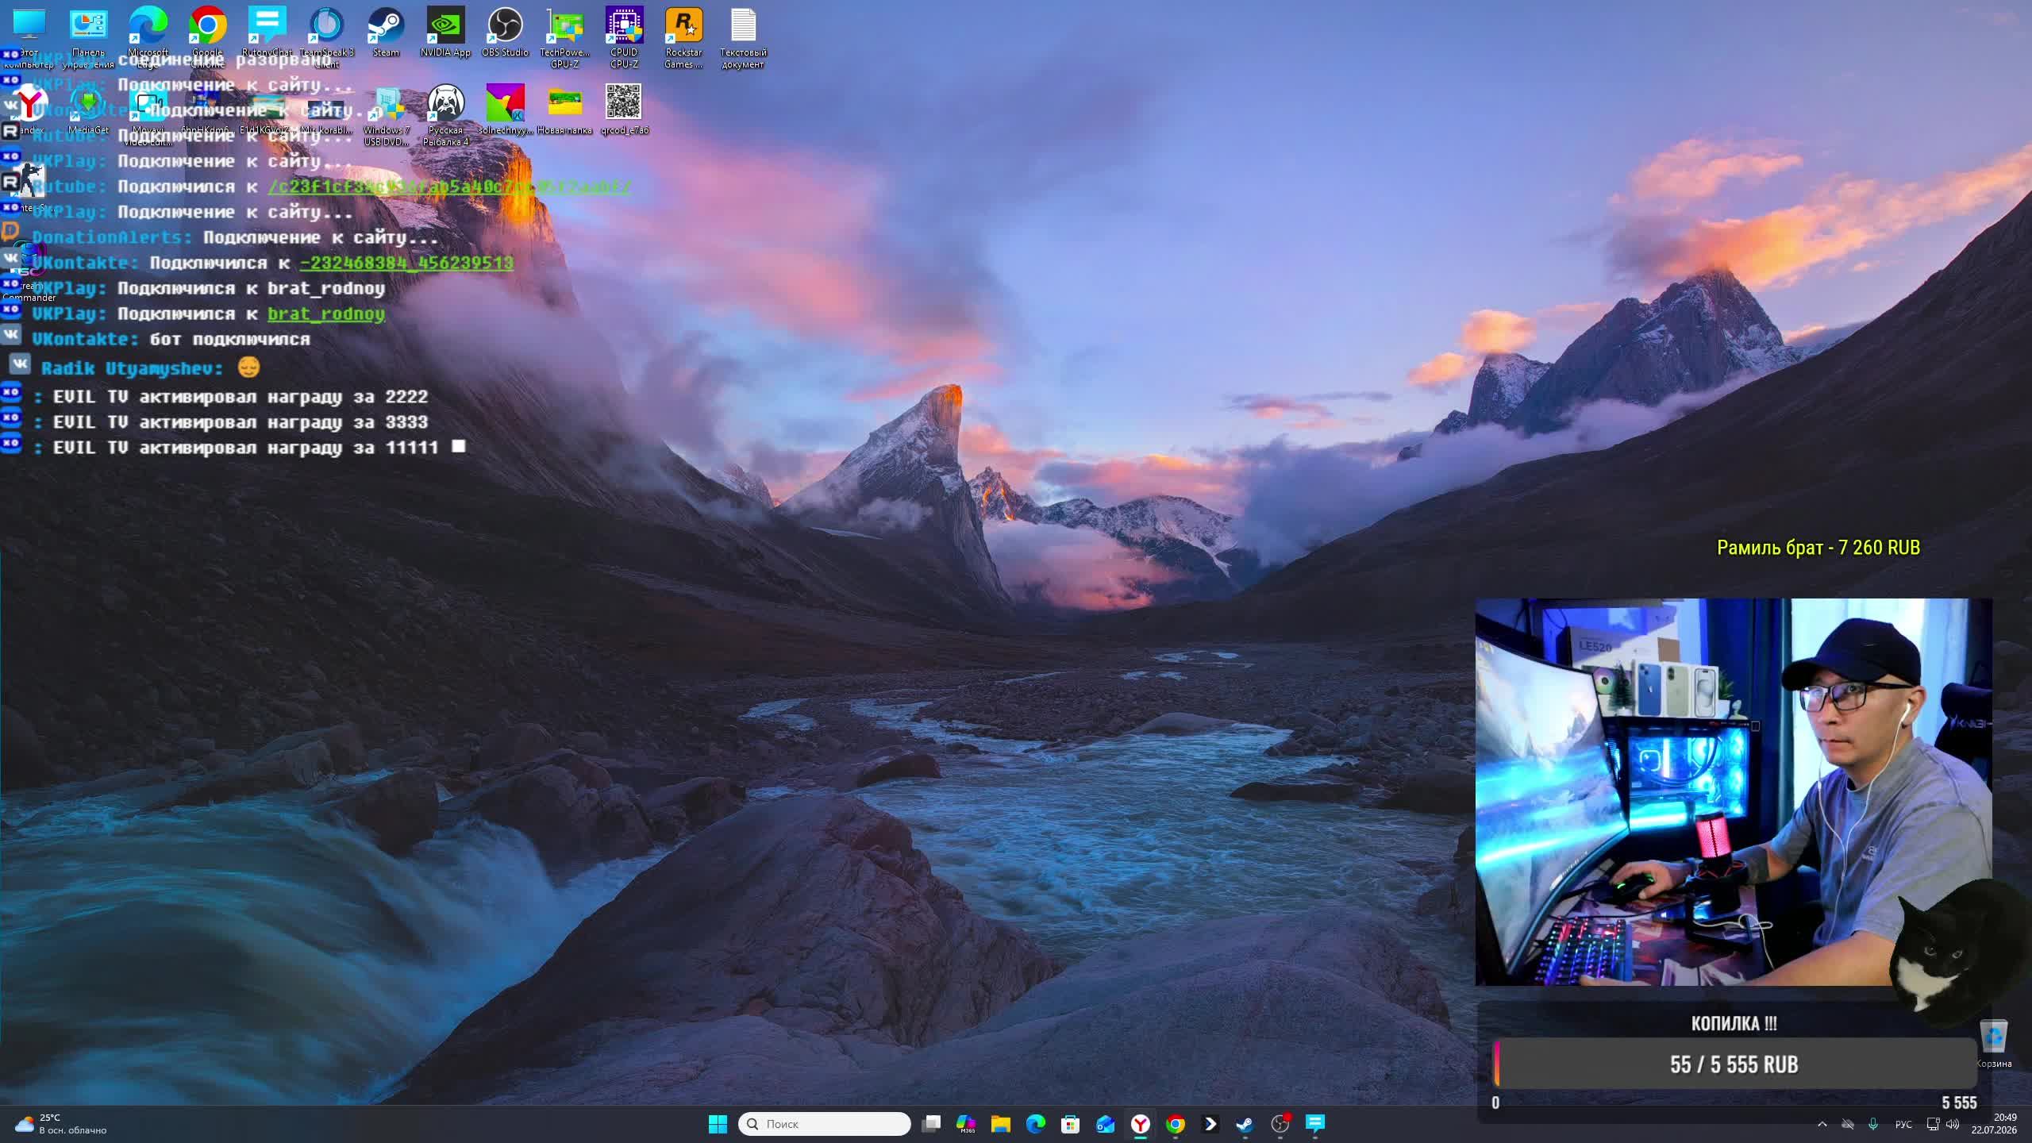
Task: Switch to RutonyChat in the taskbar
Action: tap(1315, 1124)
